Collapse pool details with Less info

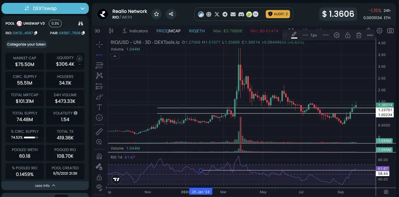[45, 186]
